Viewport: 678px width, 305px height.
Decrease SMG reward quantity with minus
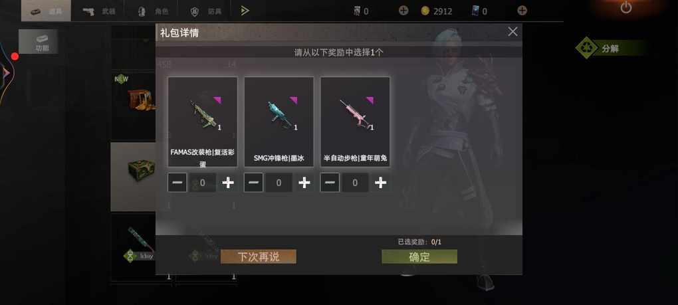coord(253,183)
